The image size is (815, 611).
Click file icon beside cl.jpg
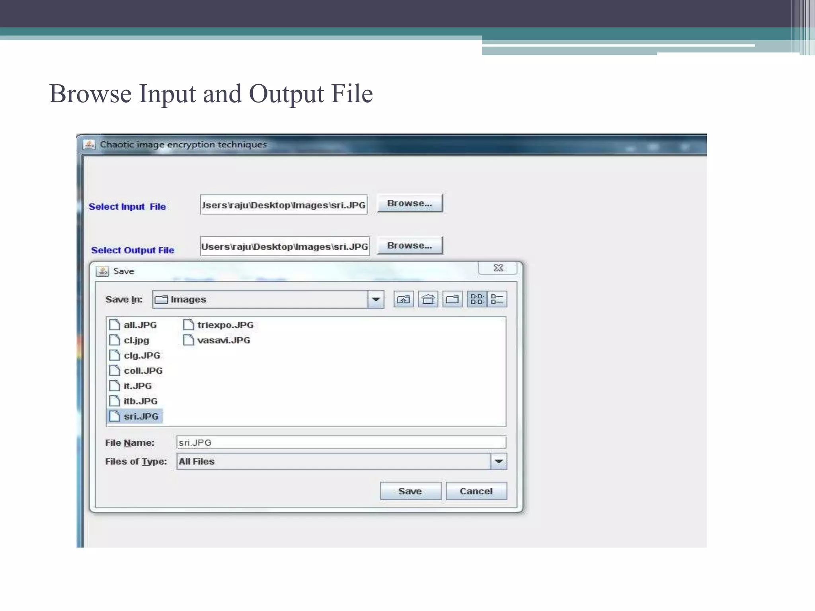[115, 340]
